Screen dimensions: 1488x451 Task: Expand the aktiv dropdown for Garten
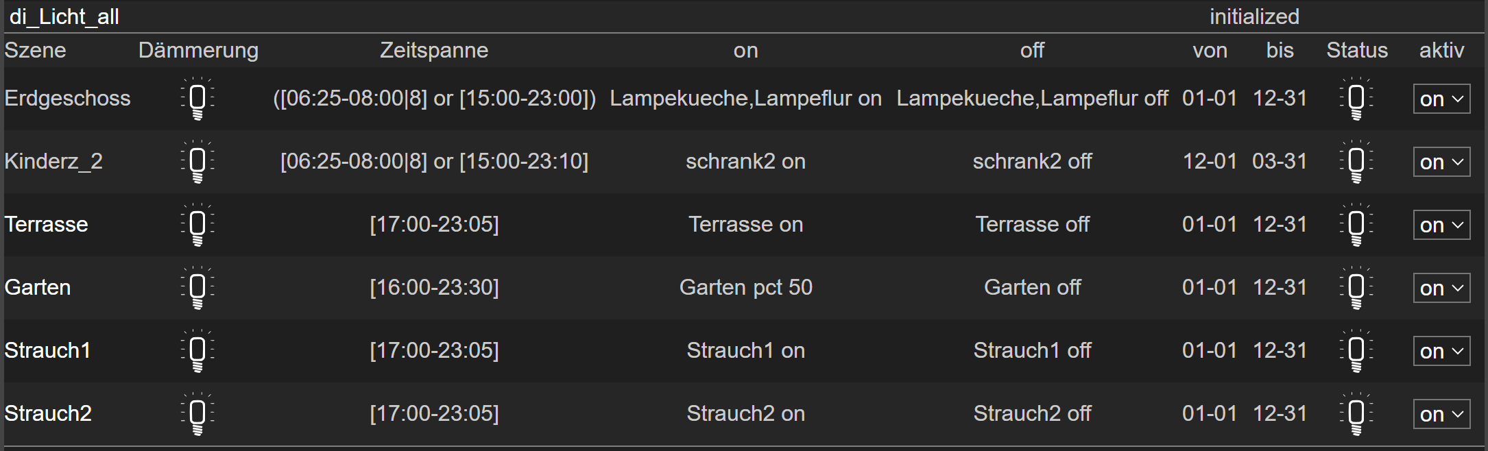click(x=1441, y=289)
